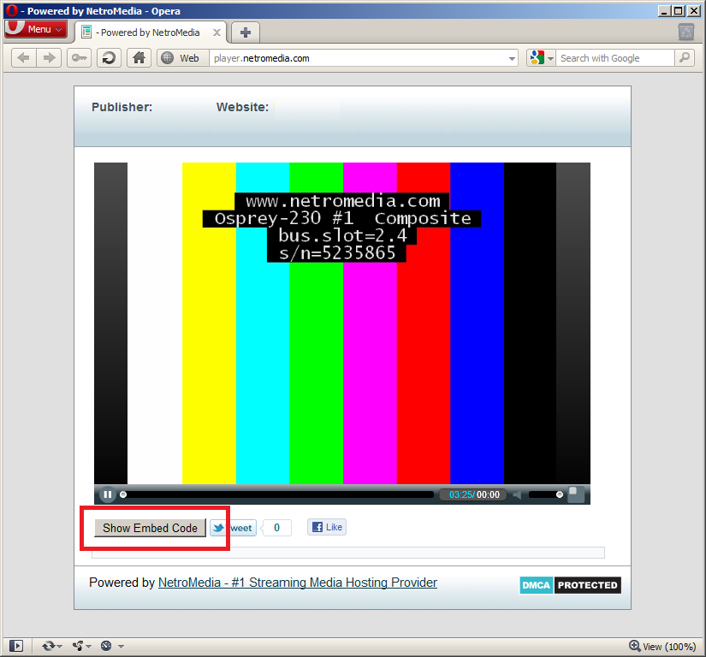
Task: Toggle fullscreen in the video player
Action: click(576, 494)
